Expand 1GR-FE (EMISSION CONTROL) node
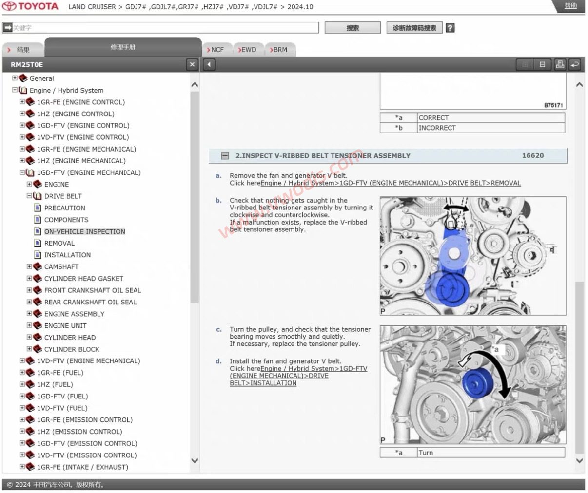The image size is (588, 493). tap(22, 419)
